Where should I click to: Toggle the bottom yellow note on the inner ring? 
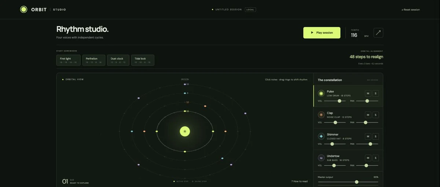(x=185, y=151)
